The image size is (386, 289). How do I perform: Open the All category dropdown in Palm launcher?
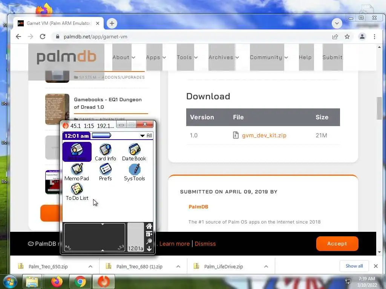click(146, 135)
